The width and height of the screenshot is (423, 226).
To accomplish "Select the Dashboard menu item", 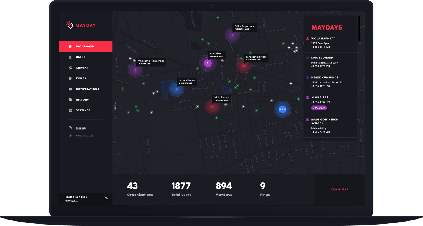I will 85,46.
